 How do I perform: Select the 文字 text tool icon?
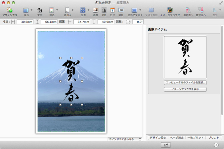click(x=40, y=10)
